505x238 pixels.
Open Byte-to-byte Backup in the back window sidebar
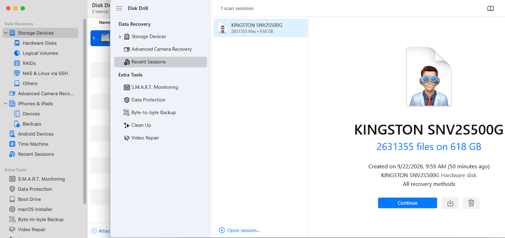pos(40,219)
